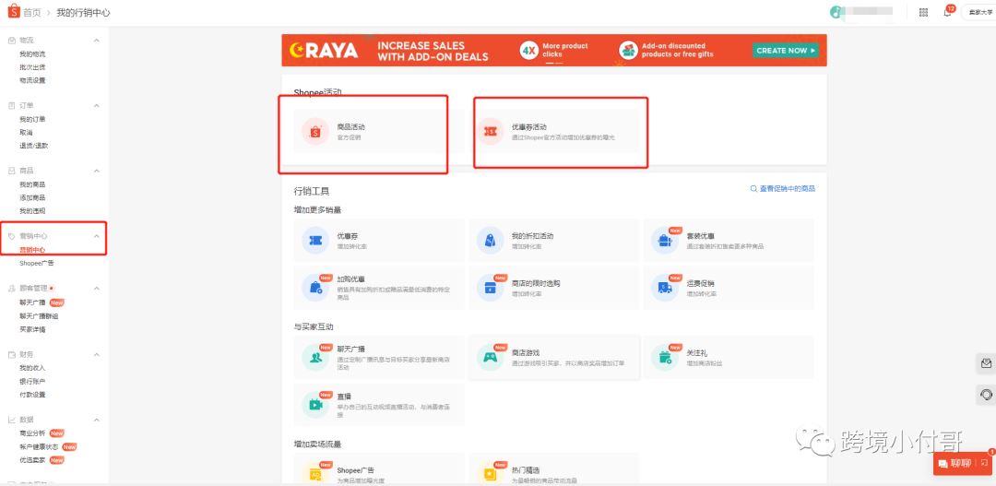Open 买家详情 in the sidebar
The height and width of the screenshot is (486, 996).
(32, 329)
